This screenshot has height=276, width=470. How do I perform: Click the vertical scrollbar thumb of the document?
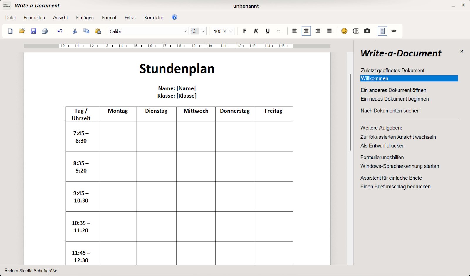point(350,112)
